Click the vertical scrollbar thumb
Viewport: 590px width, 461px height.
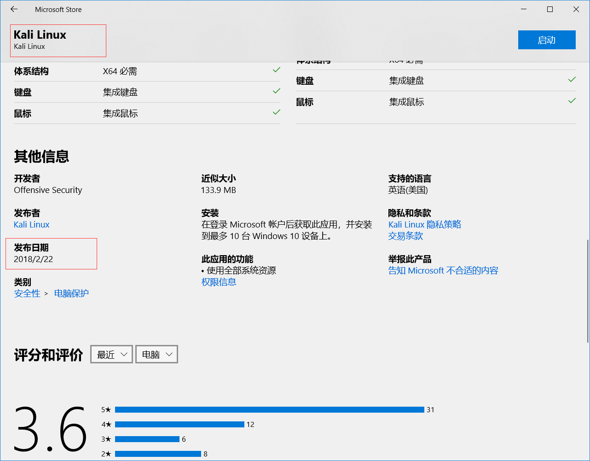tap(588, 291)
